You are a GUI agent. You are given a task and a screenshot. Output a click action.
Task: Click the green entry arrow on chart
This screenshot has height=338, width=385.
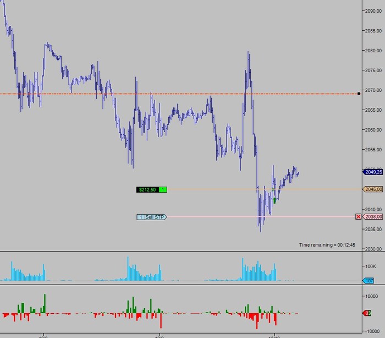(x=274, y=200)
